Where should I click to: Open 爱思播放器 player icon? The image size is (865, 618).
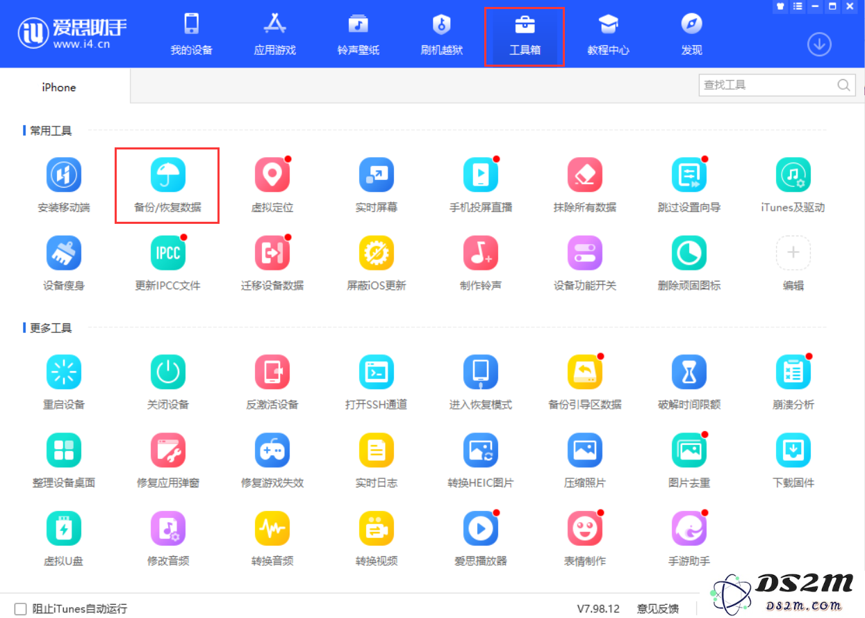pyautogui.click(x=481, y=529)
